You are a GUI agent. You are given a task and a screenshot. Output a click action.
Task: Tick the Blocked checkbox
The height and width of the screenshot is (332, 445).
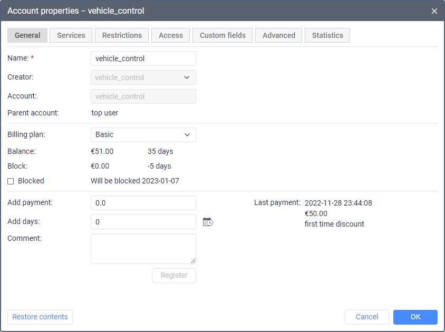pyautogui.click(x=11, y=181)
